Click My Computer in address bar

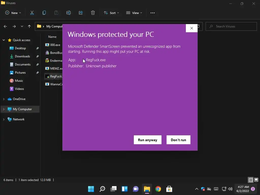[x=54, y=26]
